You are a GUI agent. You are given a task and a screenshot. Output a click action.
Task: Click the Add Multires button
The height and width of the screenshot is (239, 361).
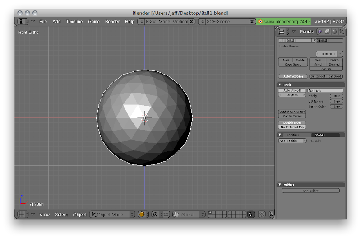[x=311, y=191]
